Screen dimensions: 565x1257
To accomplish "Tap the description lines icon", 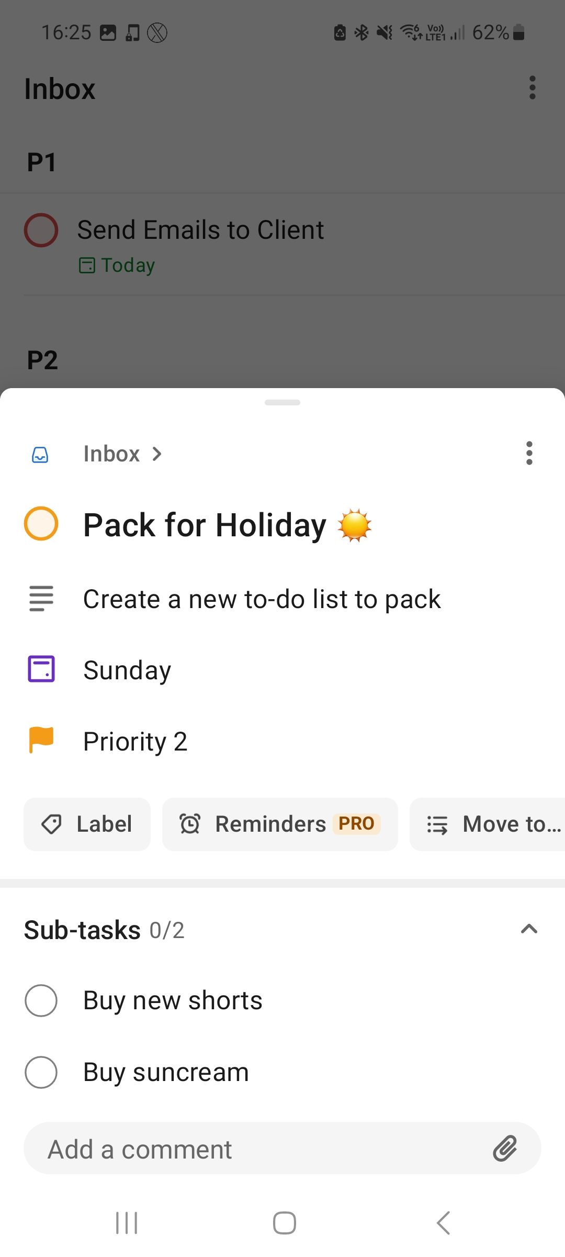I will click(x=41, y=598).
